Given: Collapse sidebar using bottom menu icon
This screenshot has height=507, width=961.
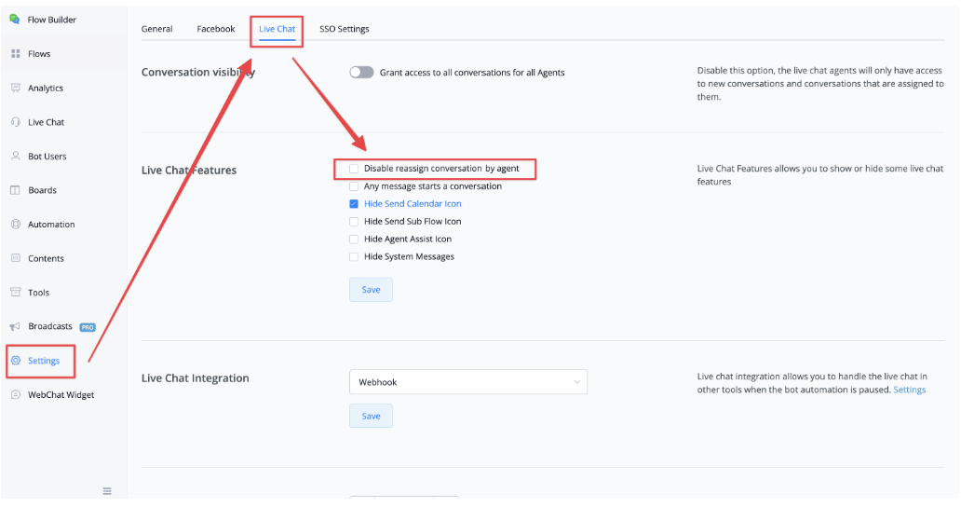Looking at the screenshot, I should tap(107, 491).
